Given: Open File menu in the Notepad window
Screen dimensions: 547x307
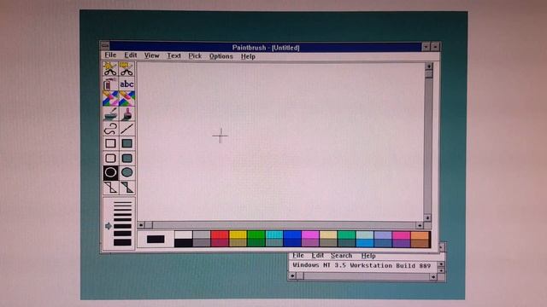Looking at the screenshot, I should (298, 255).
